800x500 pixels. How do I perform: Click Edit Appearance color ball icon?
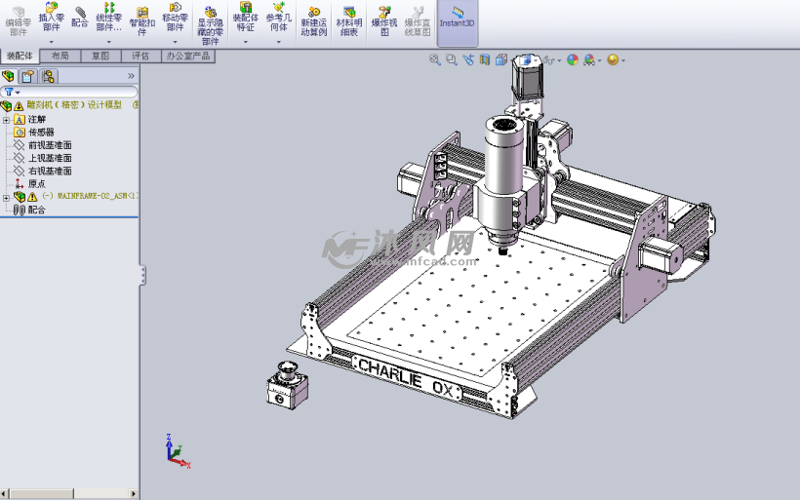pos(573,60)
